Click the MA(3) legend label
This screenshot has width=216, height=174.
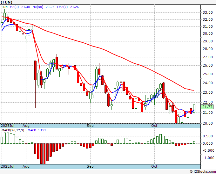tap(14, 7)
